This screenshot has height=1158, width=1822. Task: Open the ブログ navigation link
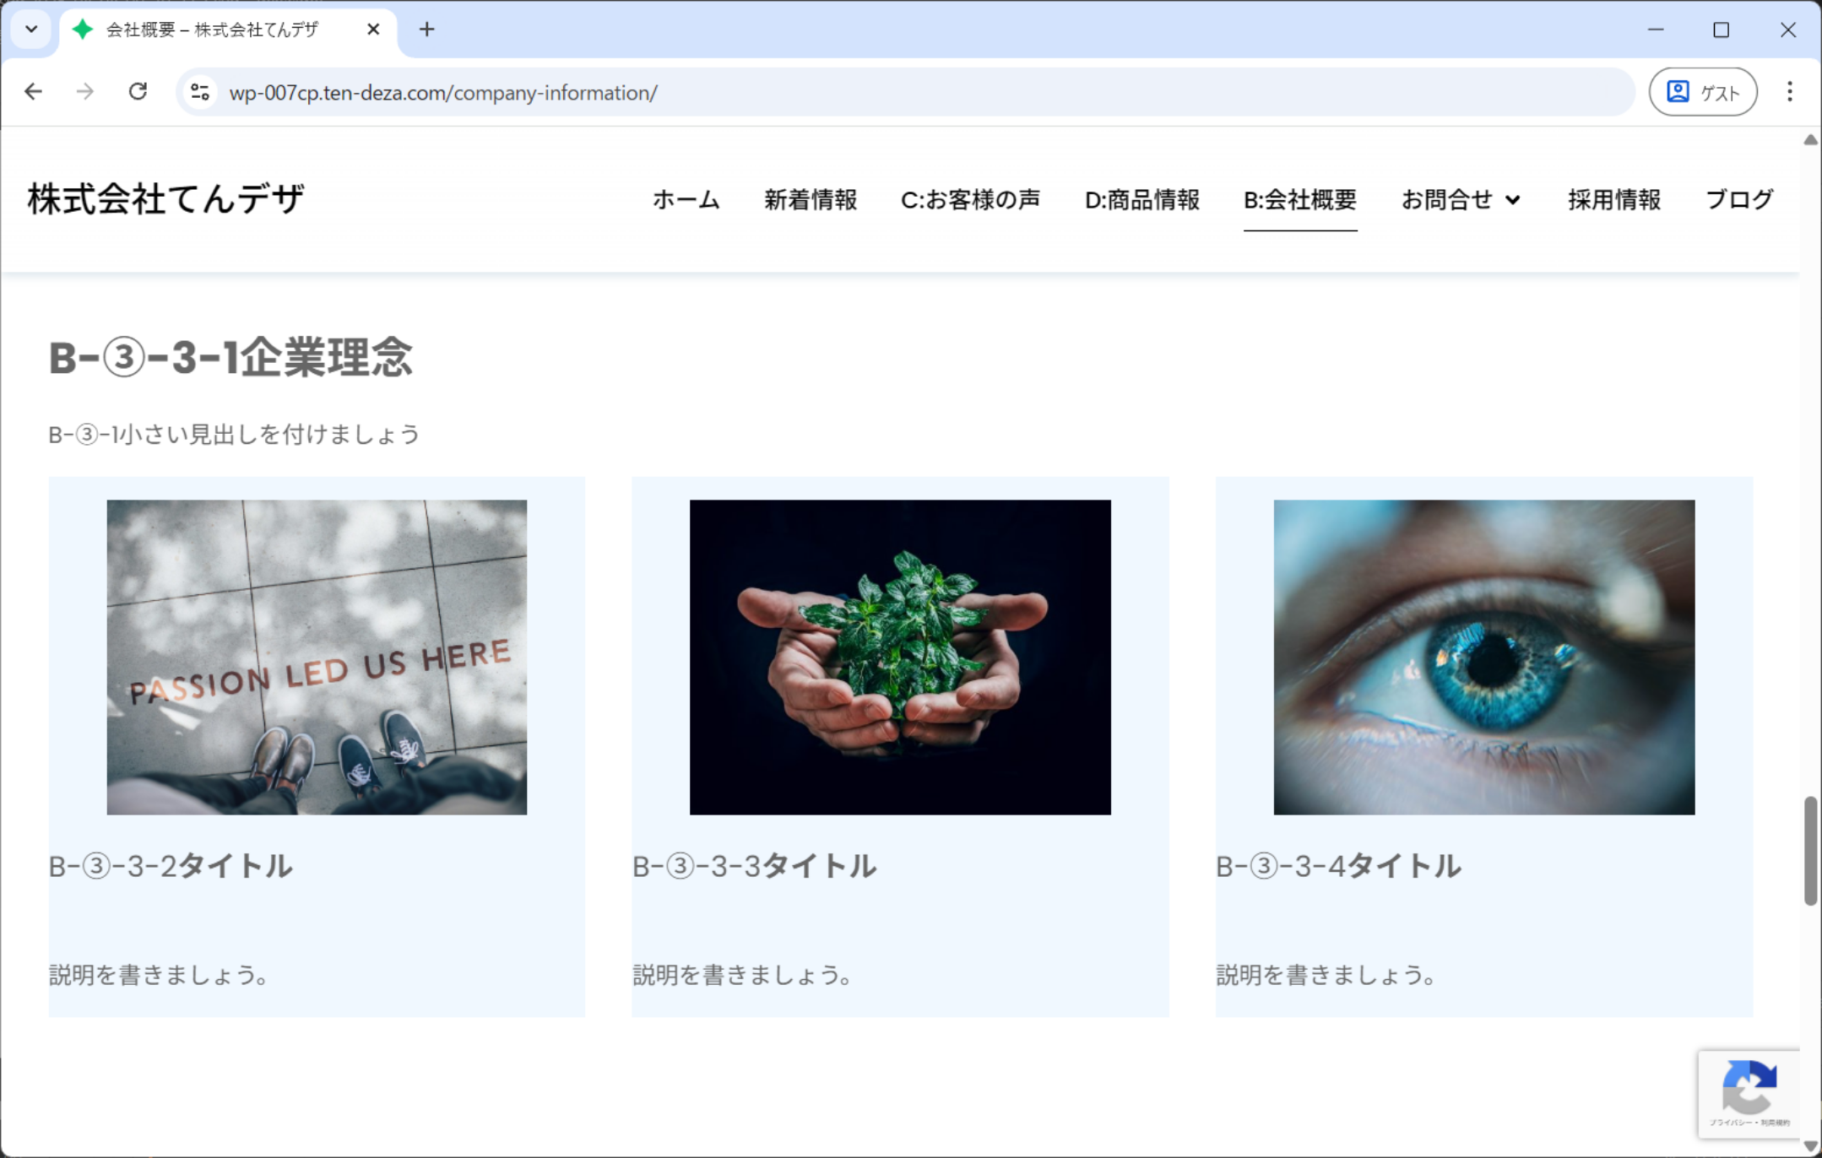click(x=1738, y=200)
